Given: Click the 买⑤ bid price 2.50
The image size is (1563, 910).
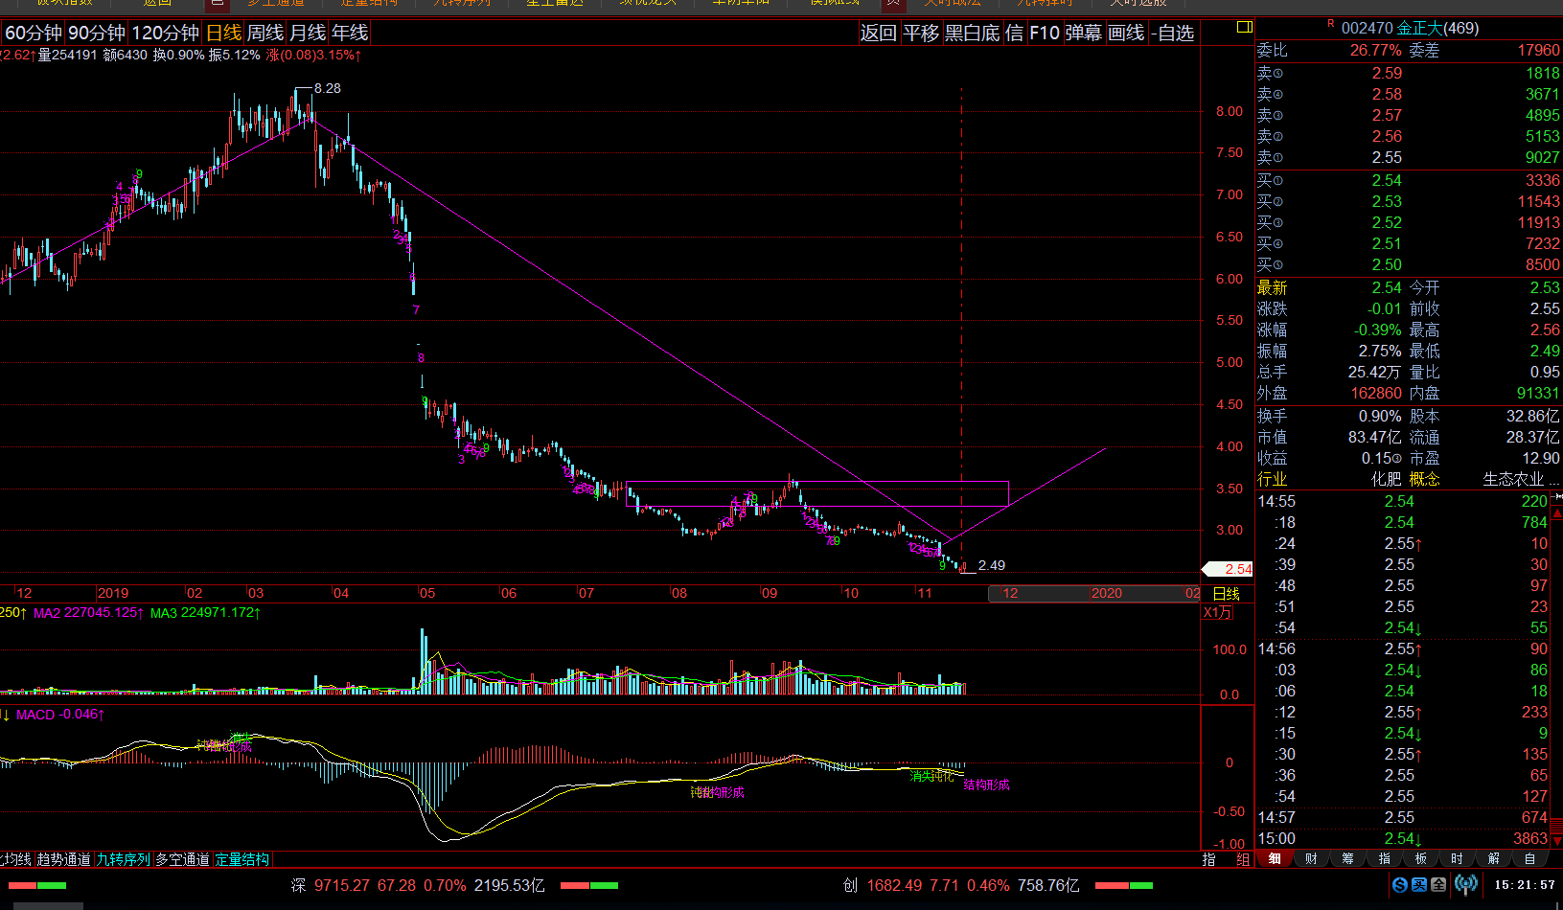Looking at the screenshot, I should click(x=1387, y=264).
